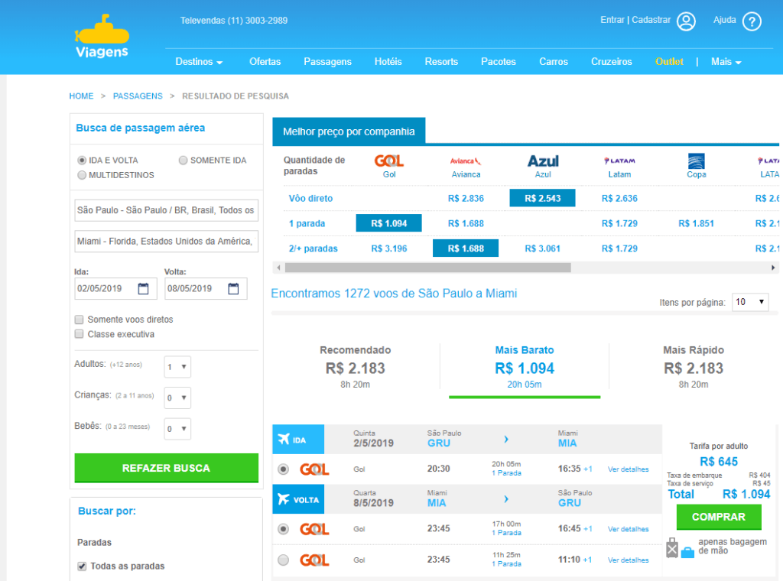The height and width of the screenshot is (581, 783).
Task: Click the IDA airplane icon
Action: point(284,440)
